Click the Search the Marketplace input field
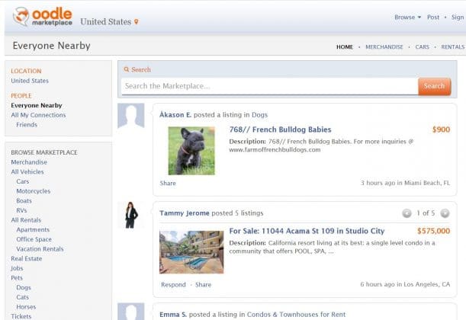Screen dimensions: 466x320 (269, 86)
